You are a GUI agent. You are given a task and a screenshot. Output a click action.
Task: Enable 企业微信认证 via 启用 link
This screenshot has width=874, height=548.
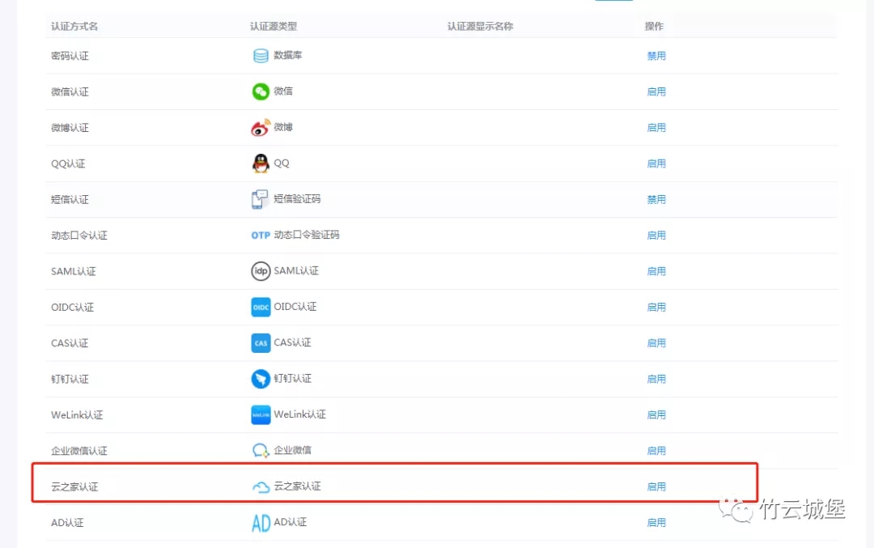coord(656,450)
